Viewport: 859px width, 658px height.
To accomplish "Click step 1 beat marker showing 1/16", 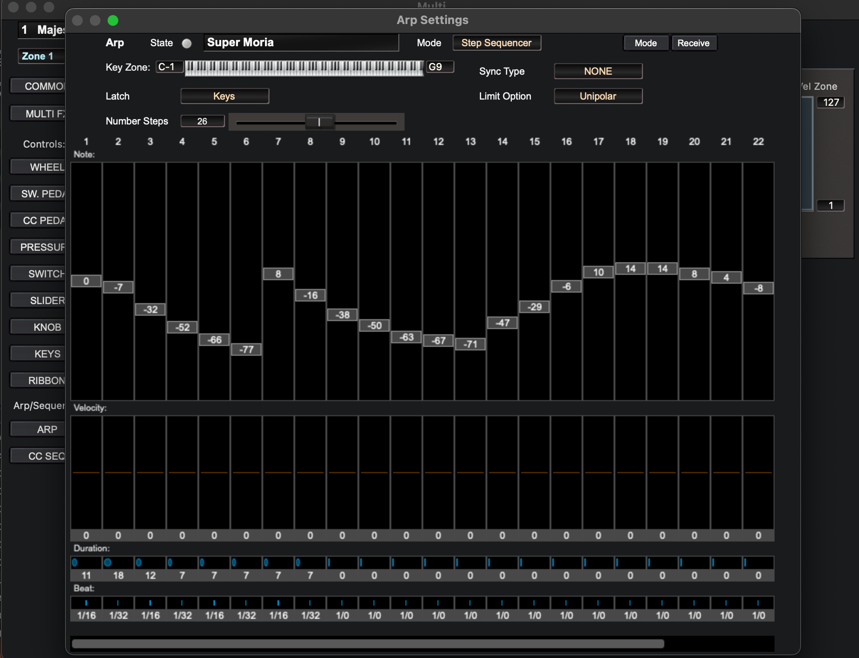I will 86,603.
